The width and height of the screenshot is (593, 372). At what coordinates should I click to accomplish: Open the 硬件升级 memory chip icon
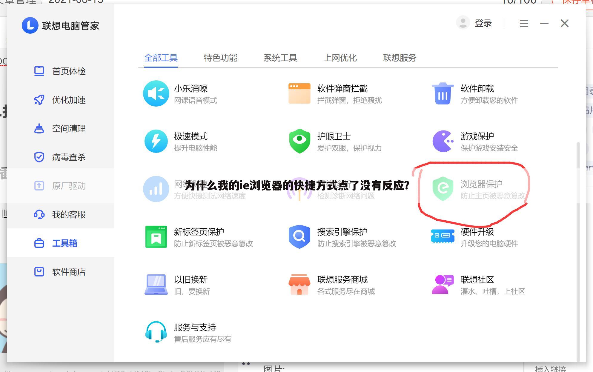[x=443, y=236]
